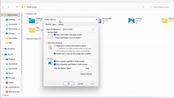Click the This PC monitor icon
This screenshot has height=98, width=174.
click(x=5, y=54)
